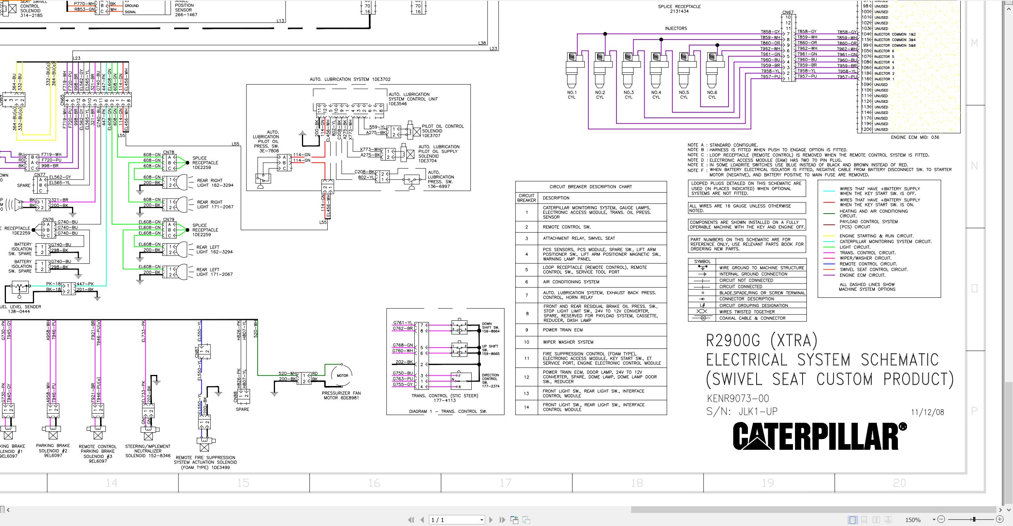Click DIAGRAM 1 - TRANS. CONTROL SW. caption
Screen dimensions: 1013x526
[448, 411]
